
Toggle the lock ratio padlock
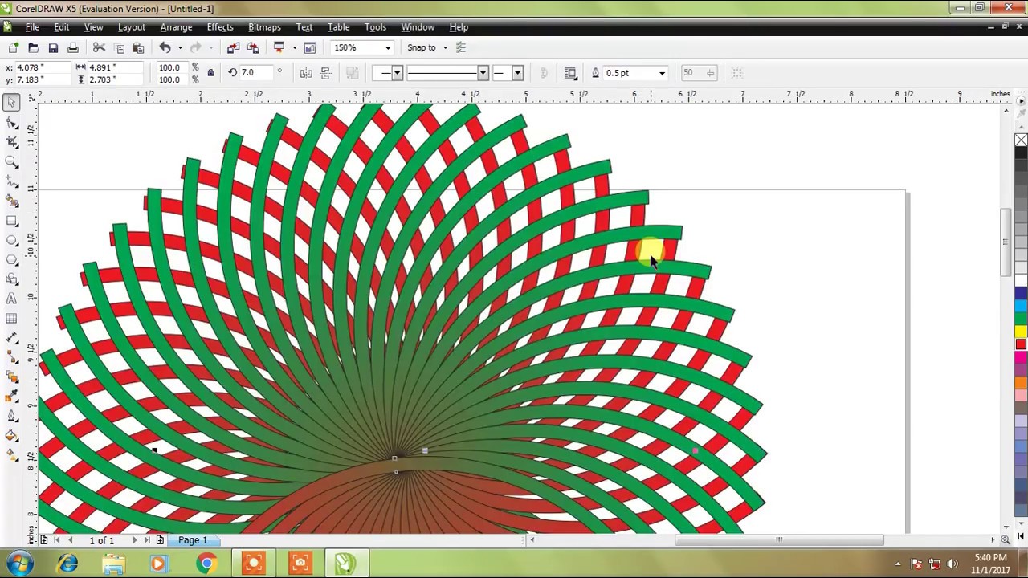point(210,73)
